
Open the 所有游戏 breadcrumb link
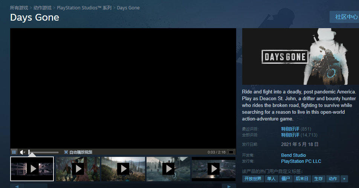(19, 8)
